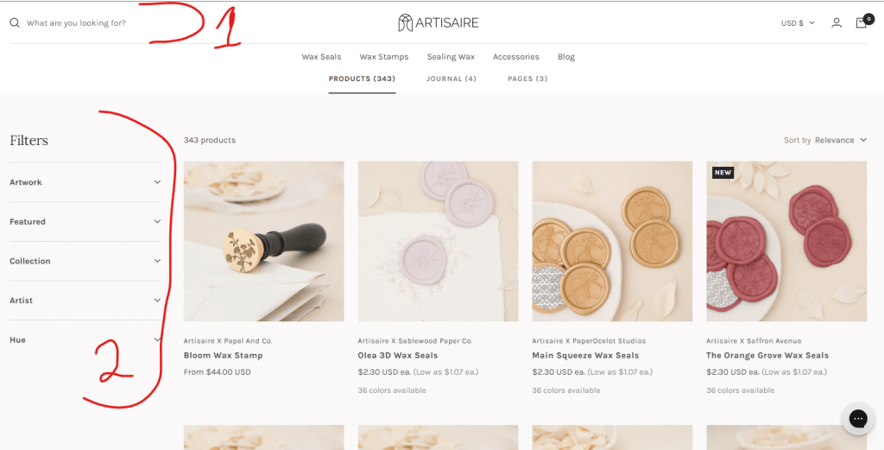Open the Wax Seals menu
The image size is (884, 450).
click(x=321, y=57)
